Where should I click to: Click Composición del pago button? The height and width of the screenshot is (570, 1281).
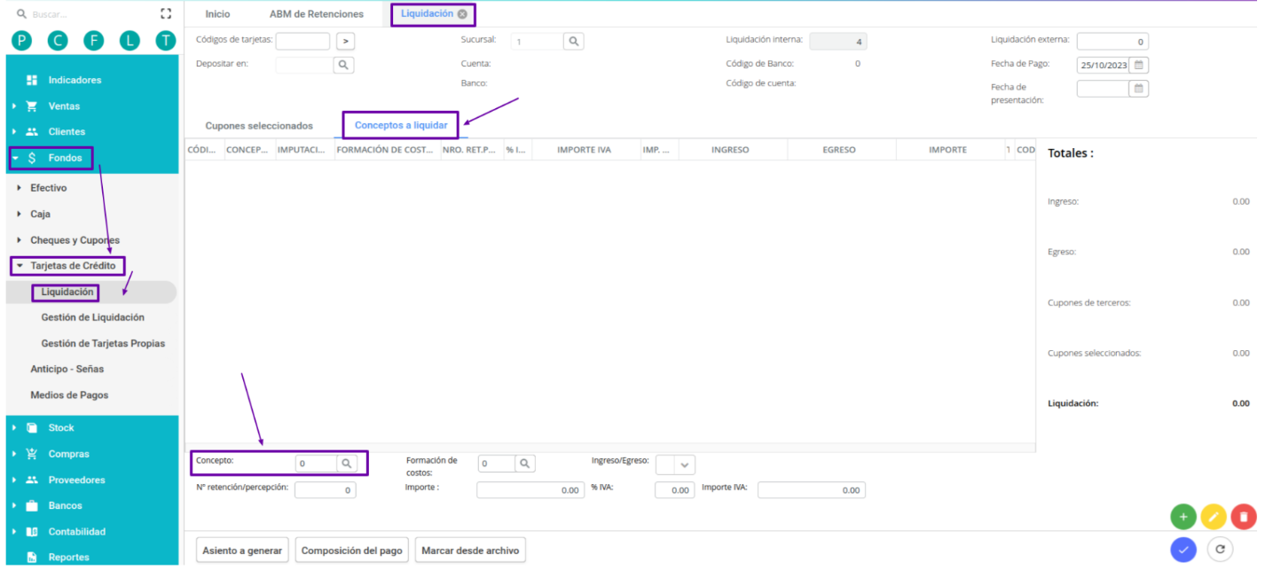coord(352,550)
